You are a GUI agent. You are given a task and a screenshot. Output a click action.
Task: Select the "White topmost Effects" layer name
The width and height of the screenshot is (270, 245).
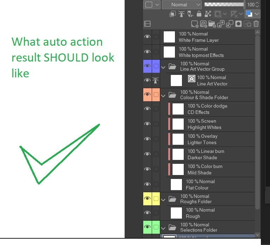tap(201, 55)
